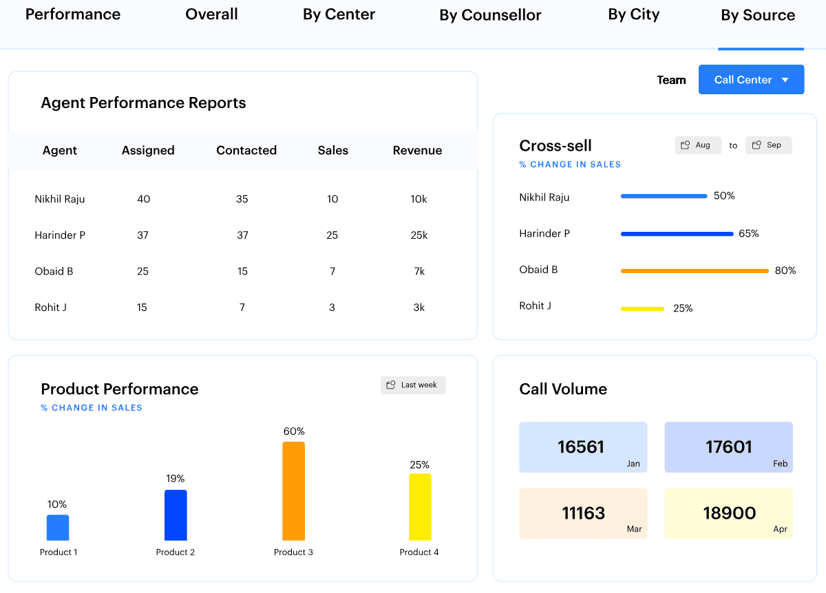The image size is (826, 593).
Task: Click the Product Performance card title
Action: [120, 389]
